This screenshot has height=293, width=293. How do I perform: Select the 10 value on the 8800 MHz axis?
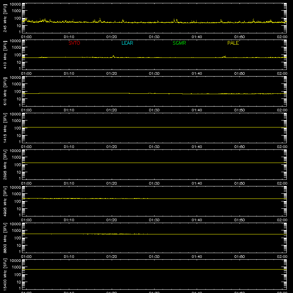19,245
